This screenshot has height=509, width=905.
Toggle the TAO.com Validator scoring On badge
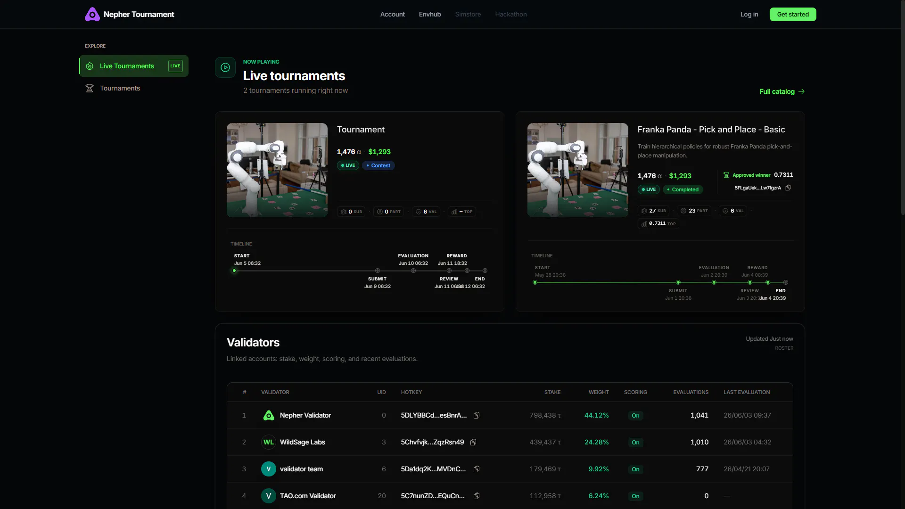[635, 496]
